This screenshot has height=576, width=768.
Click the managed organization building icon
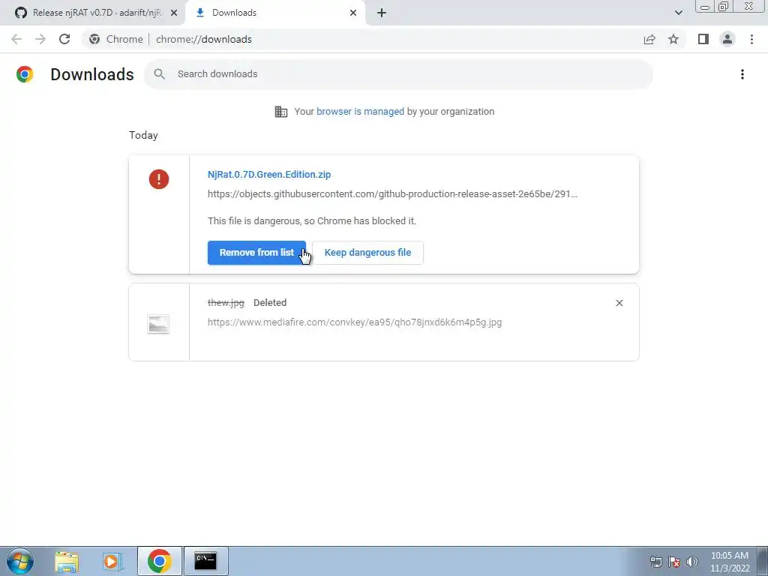(281, 112)
